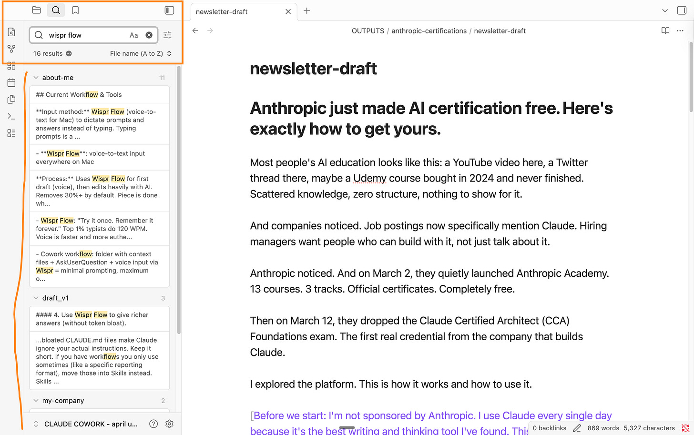Open result 'Try it once. Remember it forever'

click(100, 229)
